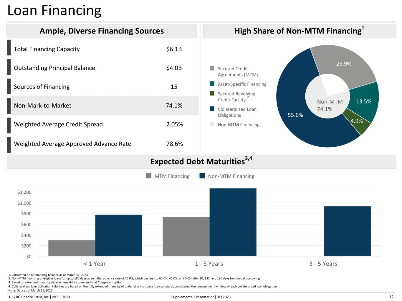The image size is (402, 301).
Task: Click the Secured Credit Agreements gray legend swatch
Action: pyautogui.click(x=212, y=68)
